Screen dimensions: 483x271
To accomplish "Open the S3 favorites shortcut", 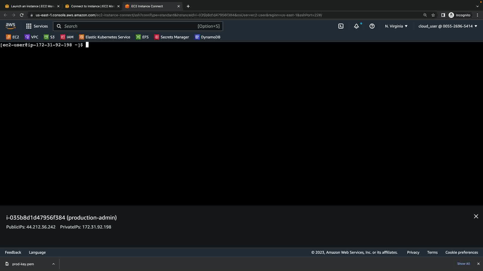I will (49, 37).
